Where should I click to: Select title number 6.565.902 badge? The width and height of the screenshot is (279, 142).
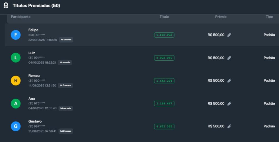tap(164, 35)
